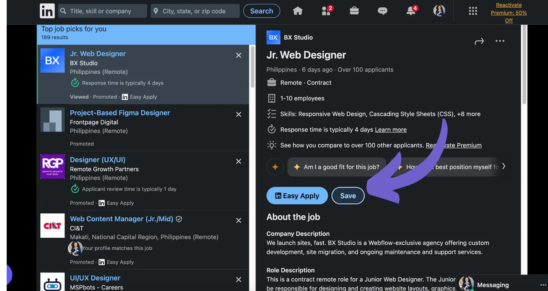Click the Top job picks for you header
This screenshot has width=548, height=291.
[146, 35]
